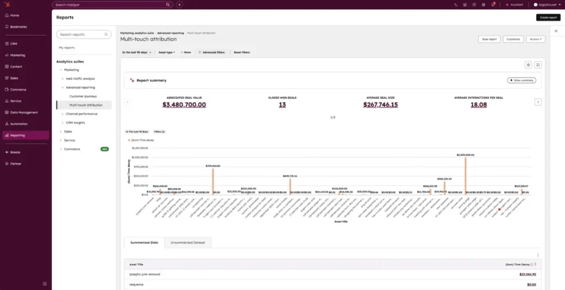565x290 pixels.
Task: Open the marketplace icon in top bar
Action: coord(465,4)
